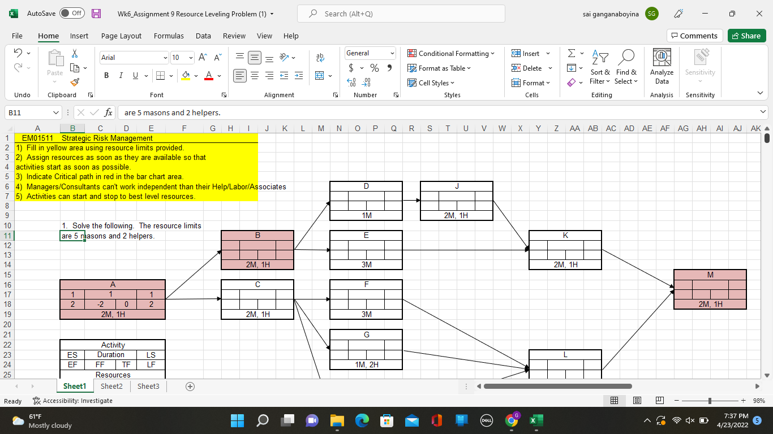Viewport: 773px width, 434px height.
Task: Open Windows Start menu
Action: coord(238,420)
